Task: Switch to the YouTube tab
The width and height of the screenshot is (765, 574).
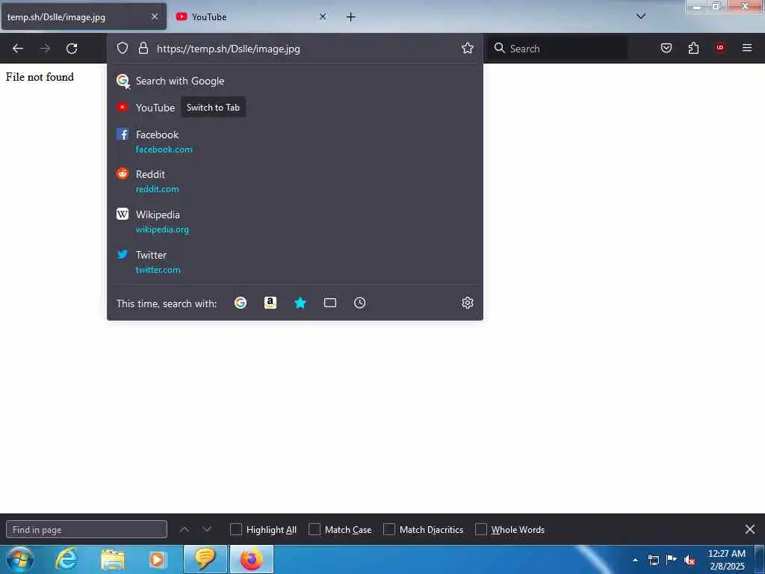Action: pos(251,16)
